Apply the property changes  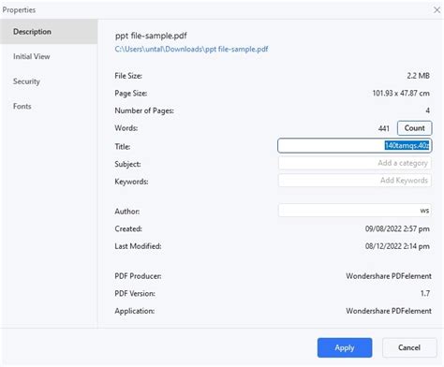345,347
